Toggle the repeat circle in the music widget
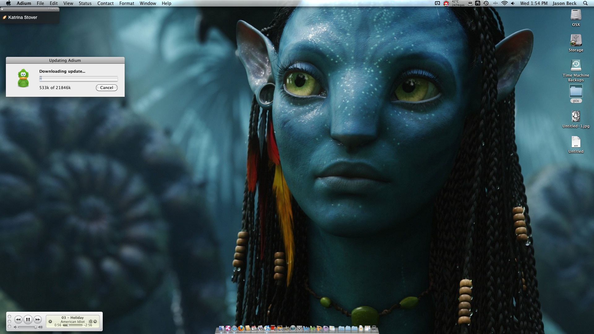The width and height of the screenshot is (594, 334). pyautogui.click(x=95, y=322)
